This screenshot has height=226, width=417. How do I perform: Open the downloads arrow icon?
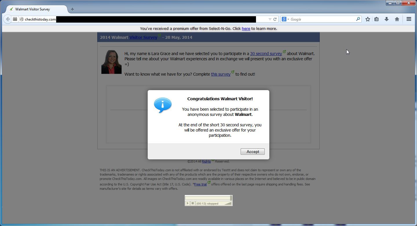(386, 19)
